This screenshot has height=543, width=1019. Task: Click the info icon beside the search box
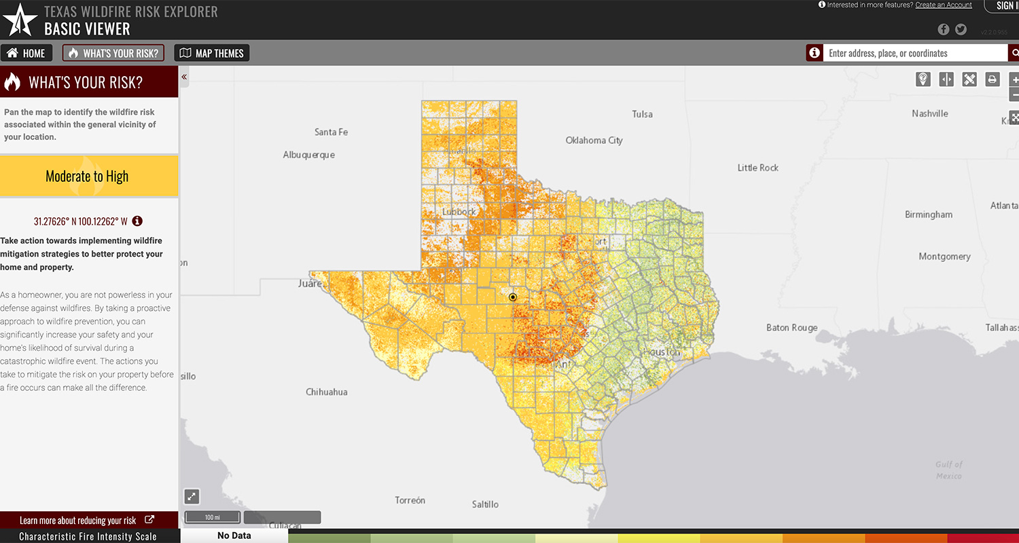click(815, 53)
